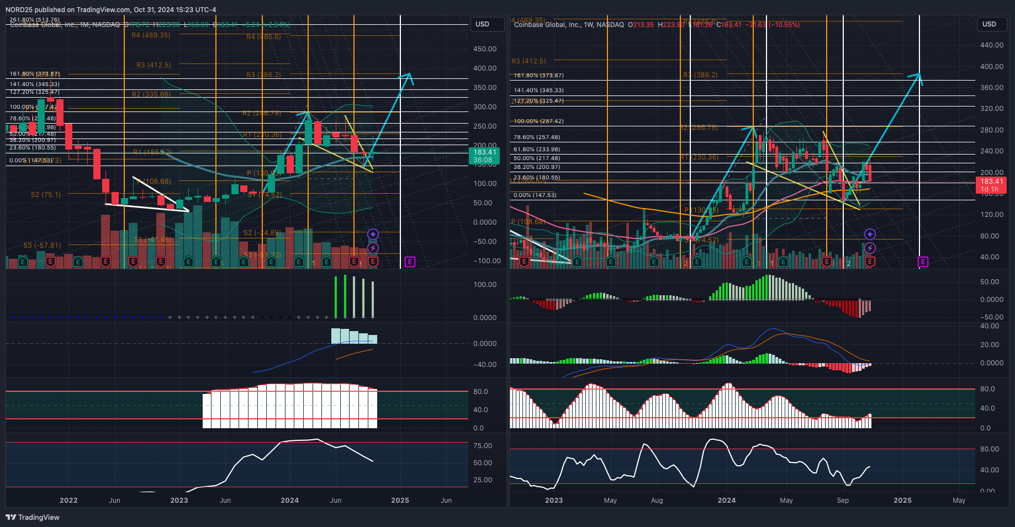This screenshot has width=1015, height=527.
Task: Click the 'R4 (489.35)' pivot label
Action: pos(151,35)
